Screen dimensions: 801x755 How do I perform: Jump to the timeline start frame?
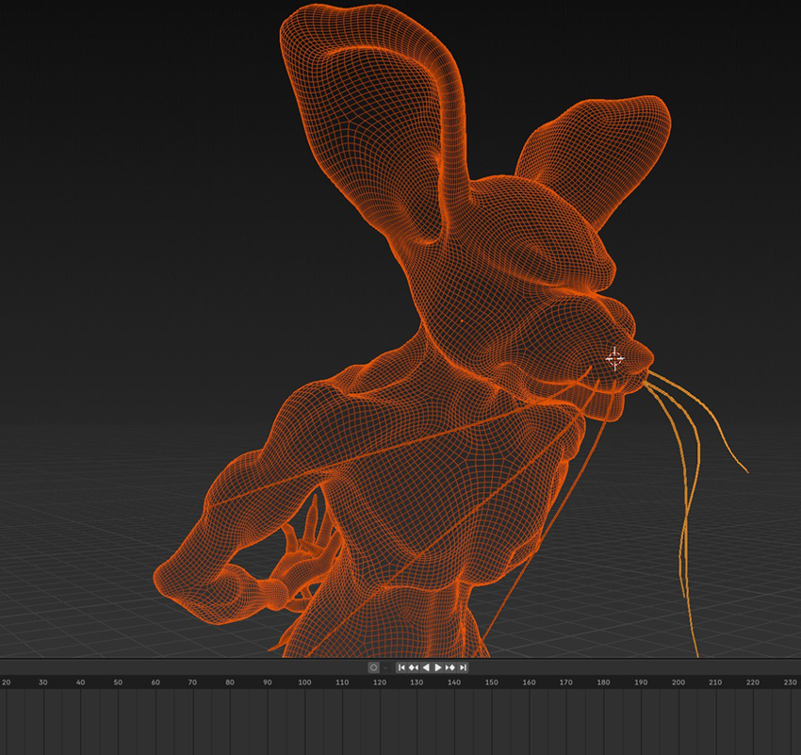(x=401, y=667)
